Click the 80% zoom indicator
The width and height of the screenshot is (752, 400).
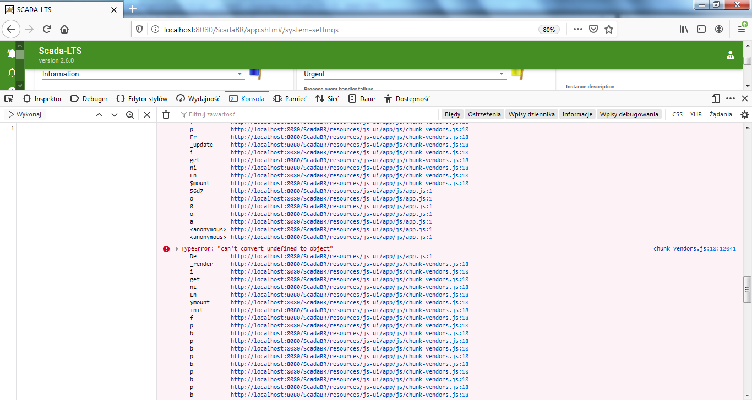pos(548,30)
